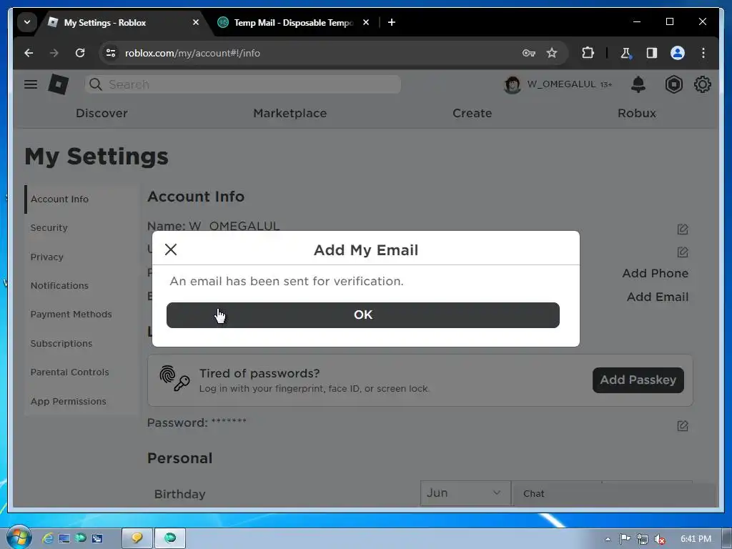Viewport: 732px width, 549px height.
Task: Focus the Roblox Search field
Action: (x=243, y=84)
